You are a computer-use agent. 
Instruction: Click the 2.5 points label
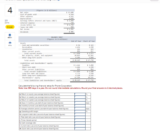point(7,21)
